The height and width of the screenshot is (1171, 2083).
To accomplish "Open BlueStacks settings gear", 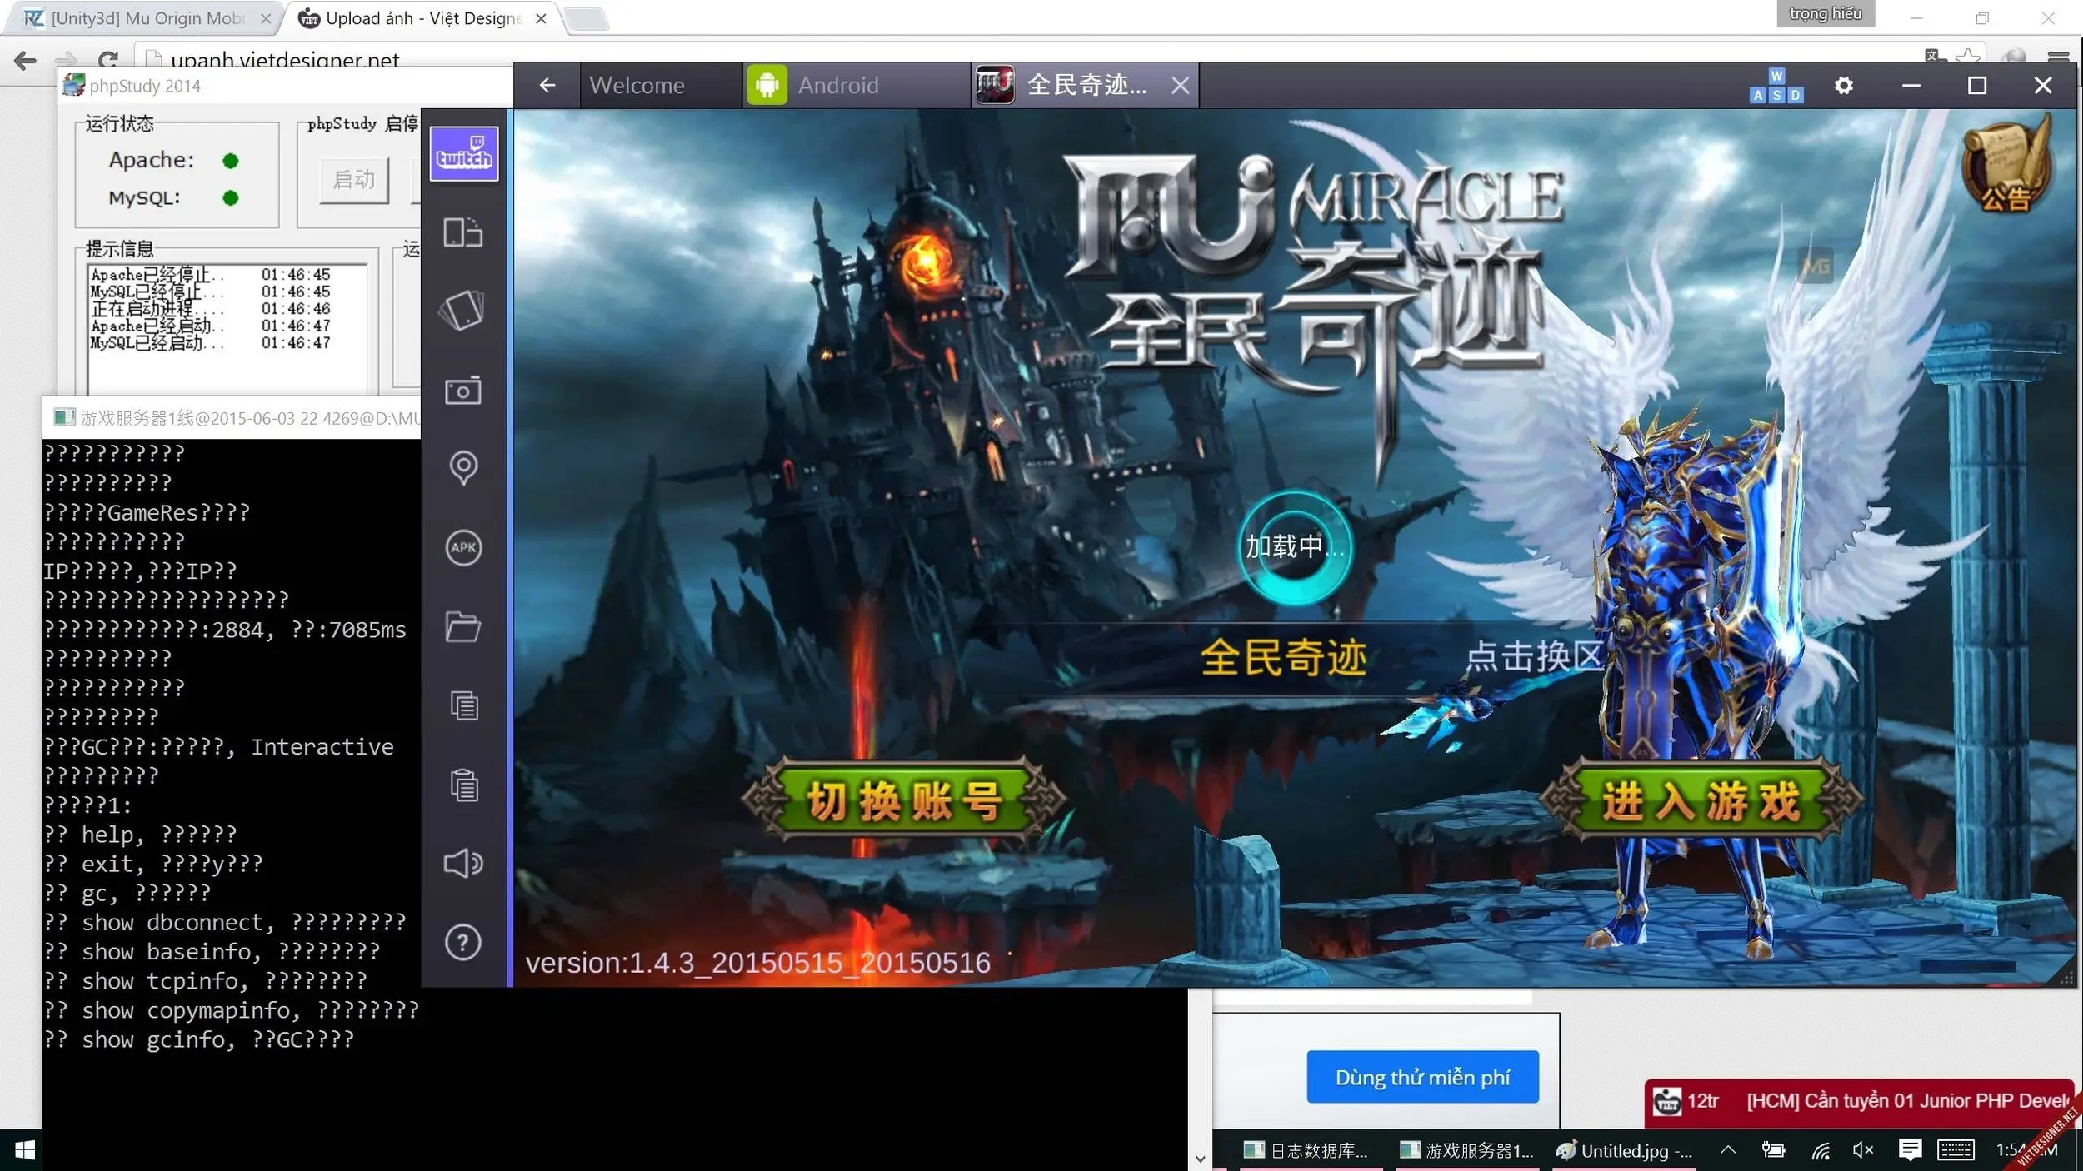I will [1844, 85].
